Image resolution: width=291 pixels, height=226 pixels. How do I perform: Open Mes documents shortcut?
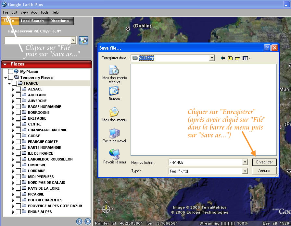coord(115,114)
